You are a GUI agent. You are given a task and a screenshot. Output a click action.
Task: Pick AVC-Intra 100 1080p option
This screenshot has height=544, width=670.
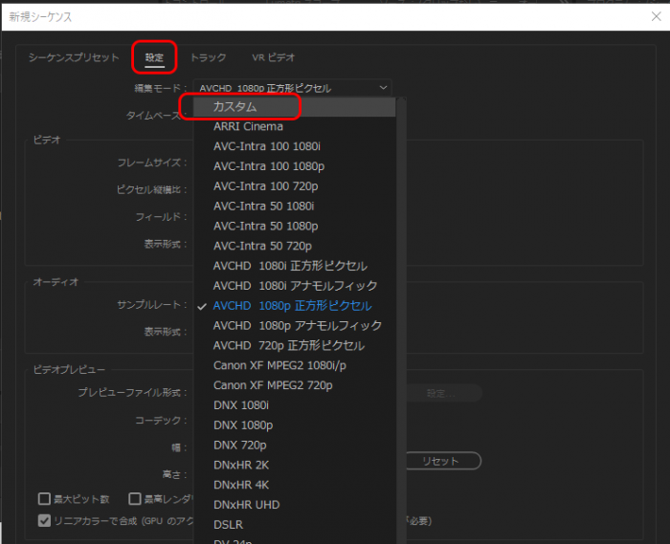[x=294, y=166]
